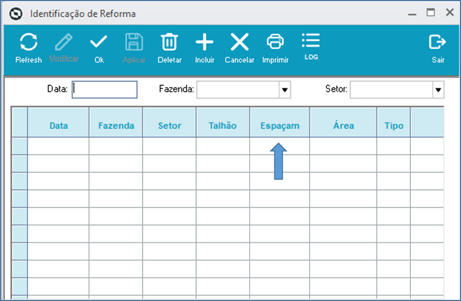
Task: Click the Modificar pencil icon
Action: pyautogui.click(x=64, y=42)
